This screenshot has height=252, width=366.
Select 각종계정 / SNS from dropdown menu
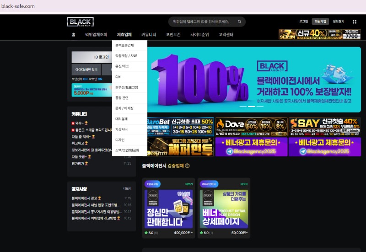(x=126, y=56)
